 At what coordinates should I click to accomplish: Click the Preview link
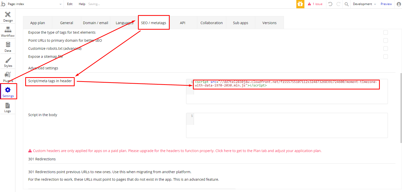pyautogui.click(x=386, y=4)
